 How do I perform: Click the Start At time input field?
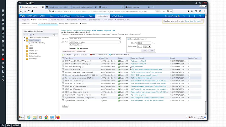tap(144, 43)
